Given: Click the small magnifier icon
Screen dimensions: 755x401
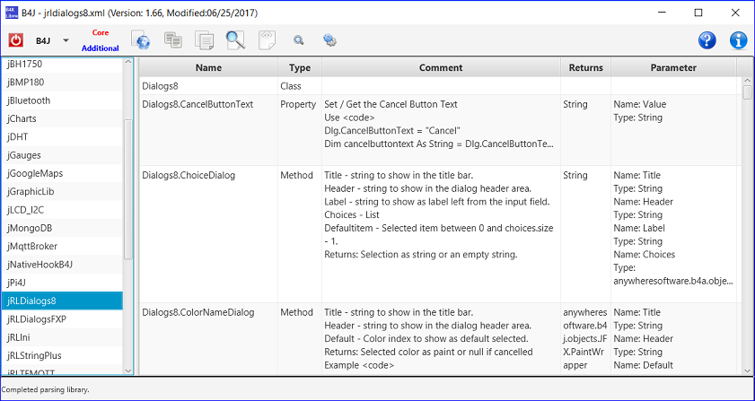Looking at the screenshot, I should click(x=299, y=40).
